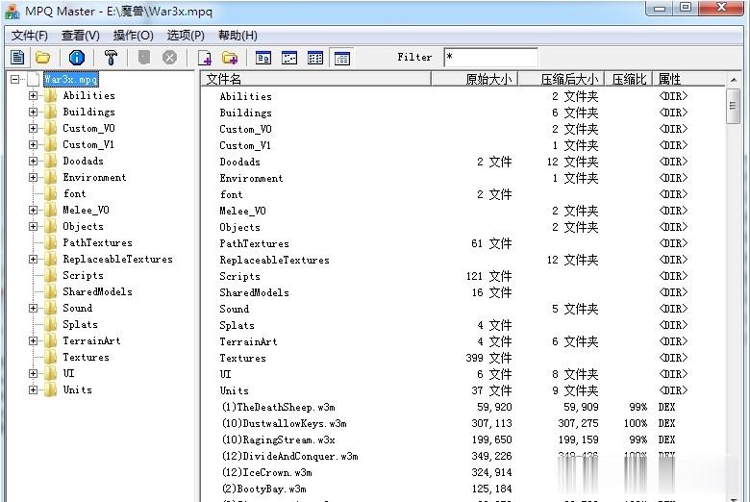Click the hammer tools icon

pos(111,58)
